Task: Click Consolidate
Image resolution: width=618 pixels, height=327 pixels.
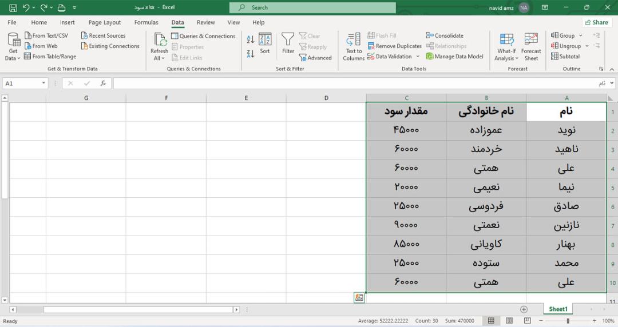Action: tap(445, 35)
